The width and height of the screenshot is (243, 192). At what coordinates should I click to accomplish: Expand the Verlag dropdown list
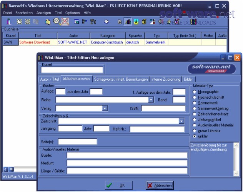click(x=105, y=108)
